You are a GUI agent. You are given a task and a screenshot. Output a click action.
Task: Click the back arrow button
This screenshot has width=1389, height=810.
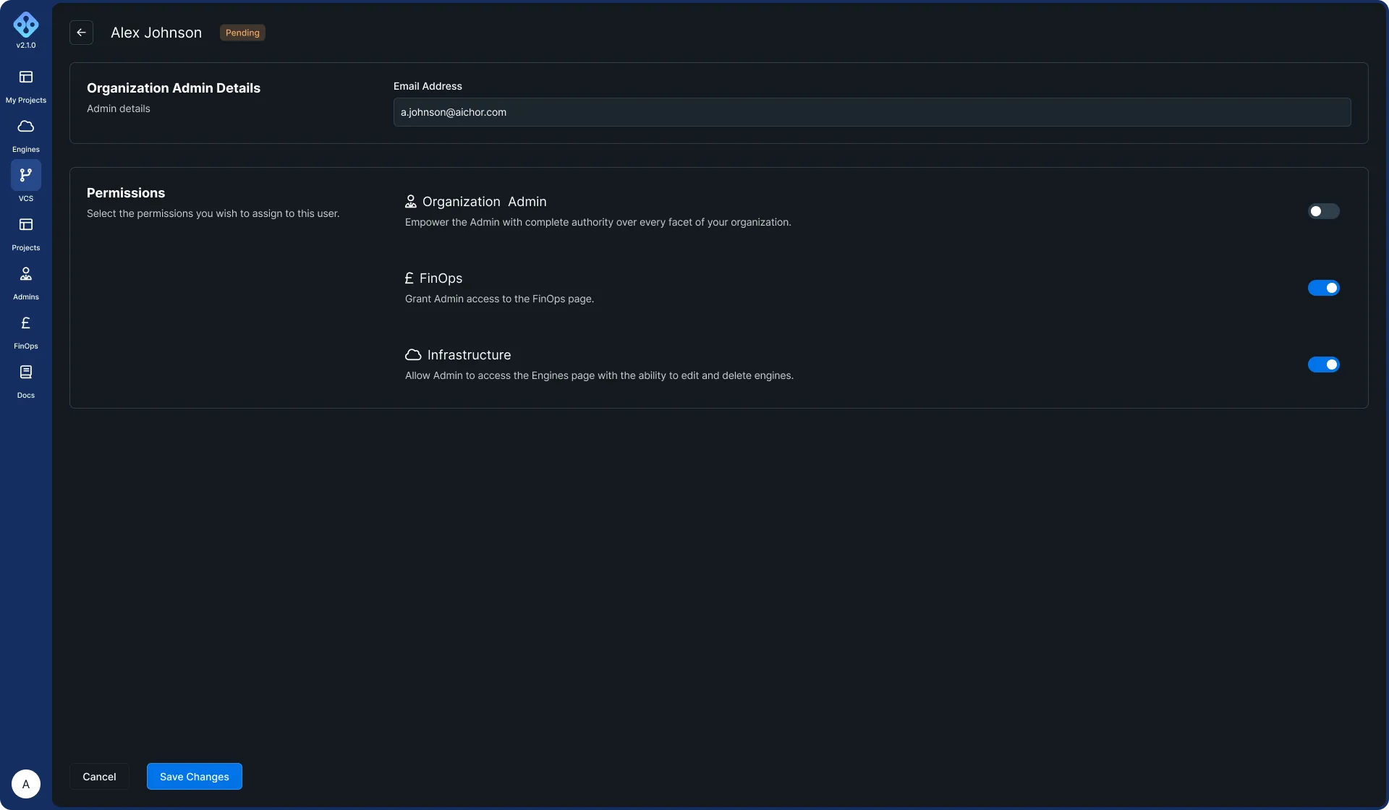81,33
